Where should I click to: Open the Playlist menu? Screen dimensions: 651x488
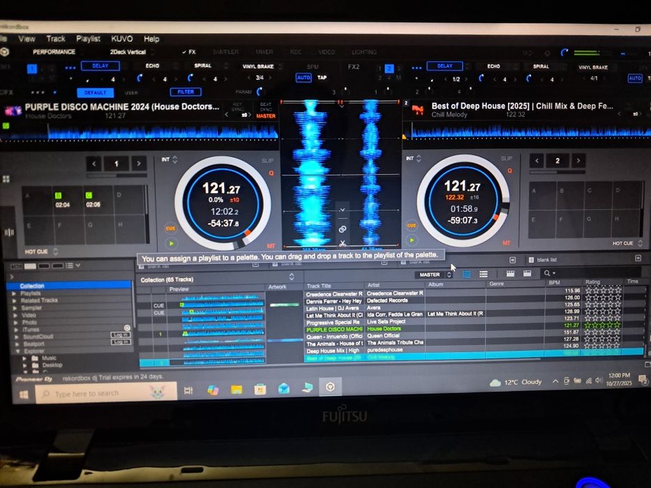pyautogui.click(x=88, y=38)
